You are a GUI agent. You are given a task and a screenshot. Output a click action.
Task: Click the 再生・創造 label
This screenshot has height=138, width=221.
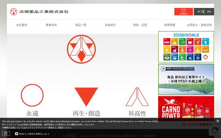(x=86, y=114)
